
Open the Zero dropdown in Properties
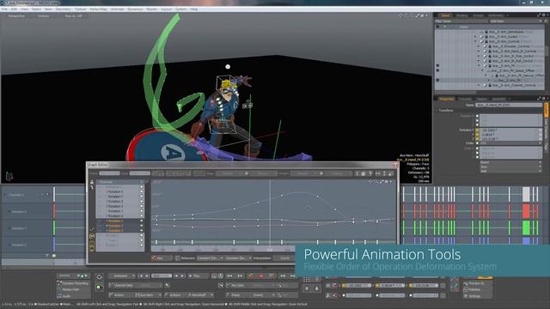tap(510, 167)
